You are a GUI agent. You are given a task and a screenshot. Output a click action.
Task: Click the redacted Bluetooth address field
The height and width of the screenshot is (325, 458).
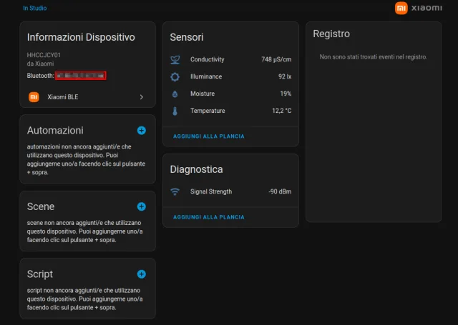80,75
